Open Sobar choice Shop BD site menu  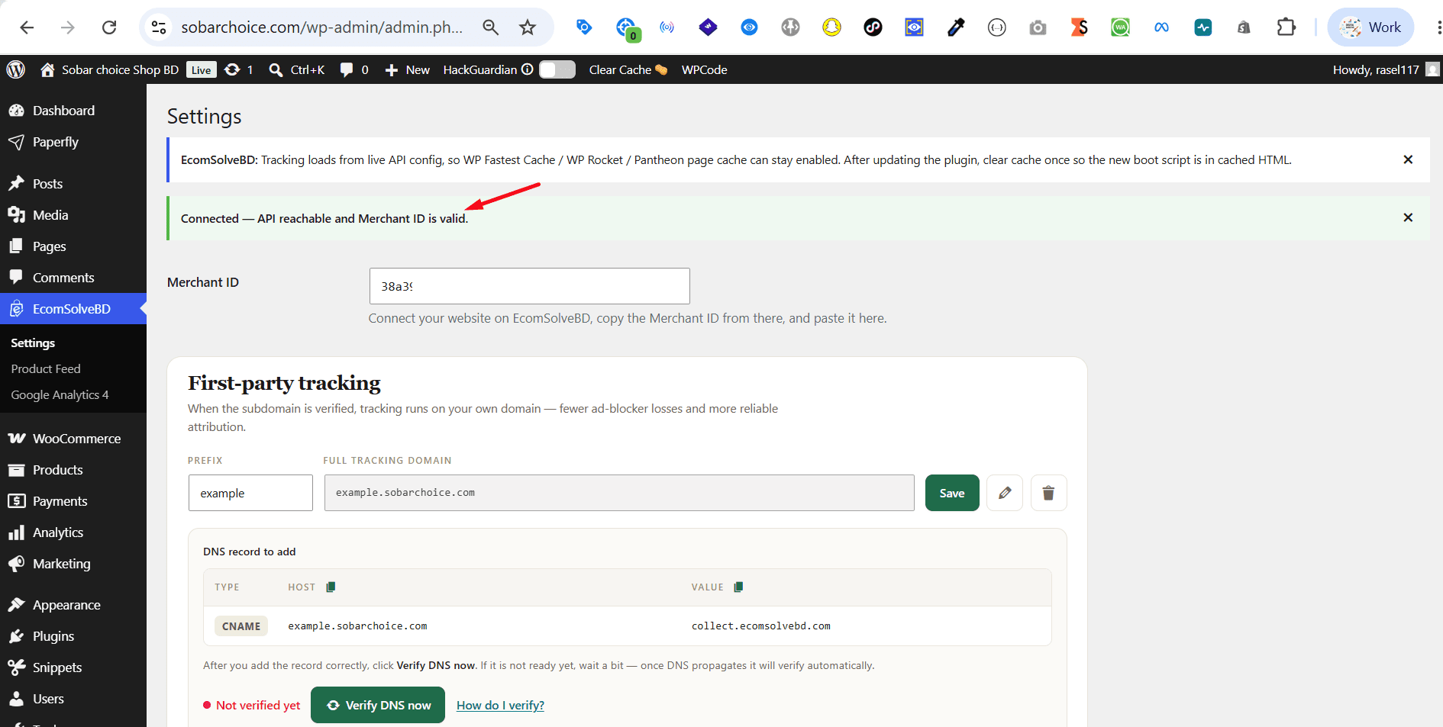point(110,69)
